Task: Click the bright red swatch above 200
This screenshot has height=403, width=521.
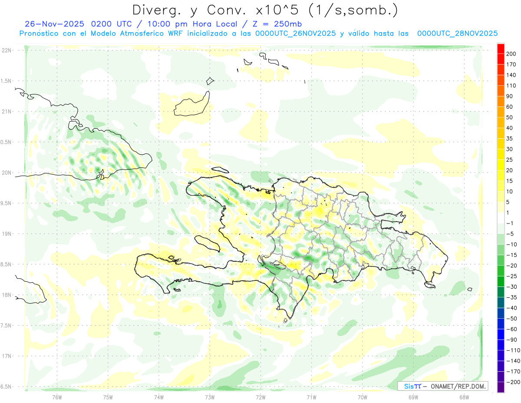Action: tap(501, 48)
